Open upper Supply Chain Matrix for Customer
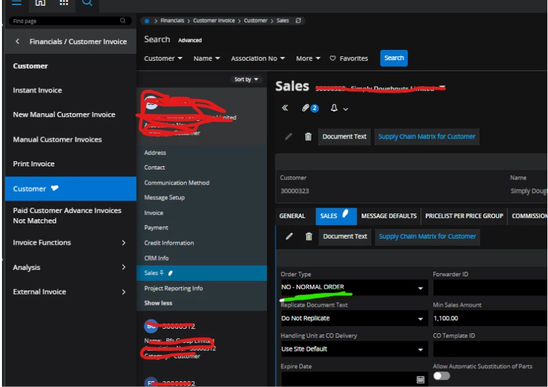 427,137
